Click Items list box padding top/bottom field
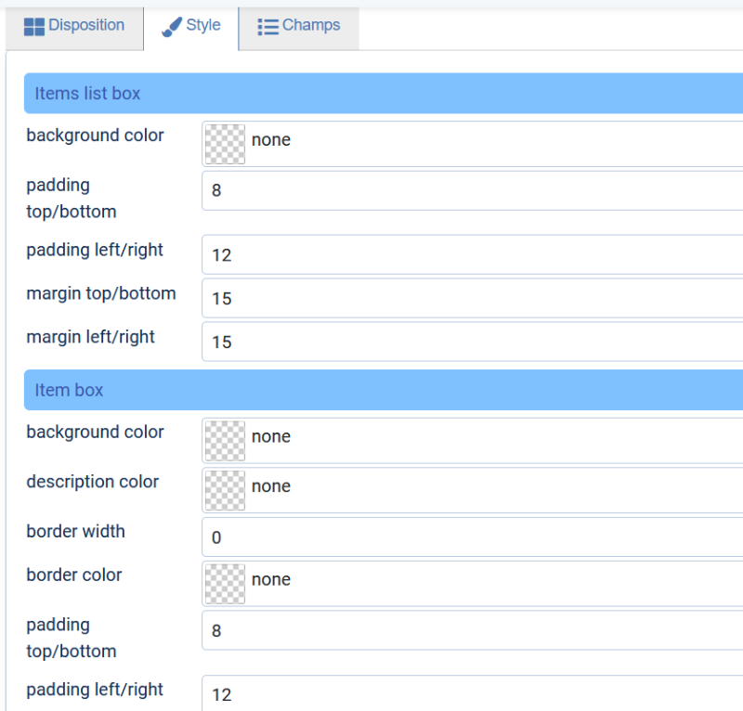This screenshot has width=743, height=711. point(473,190)
